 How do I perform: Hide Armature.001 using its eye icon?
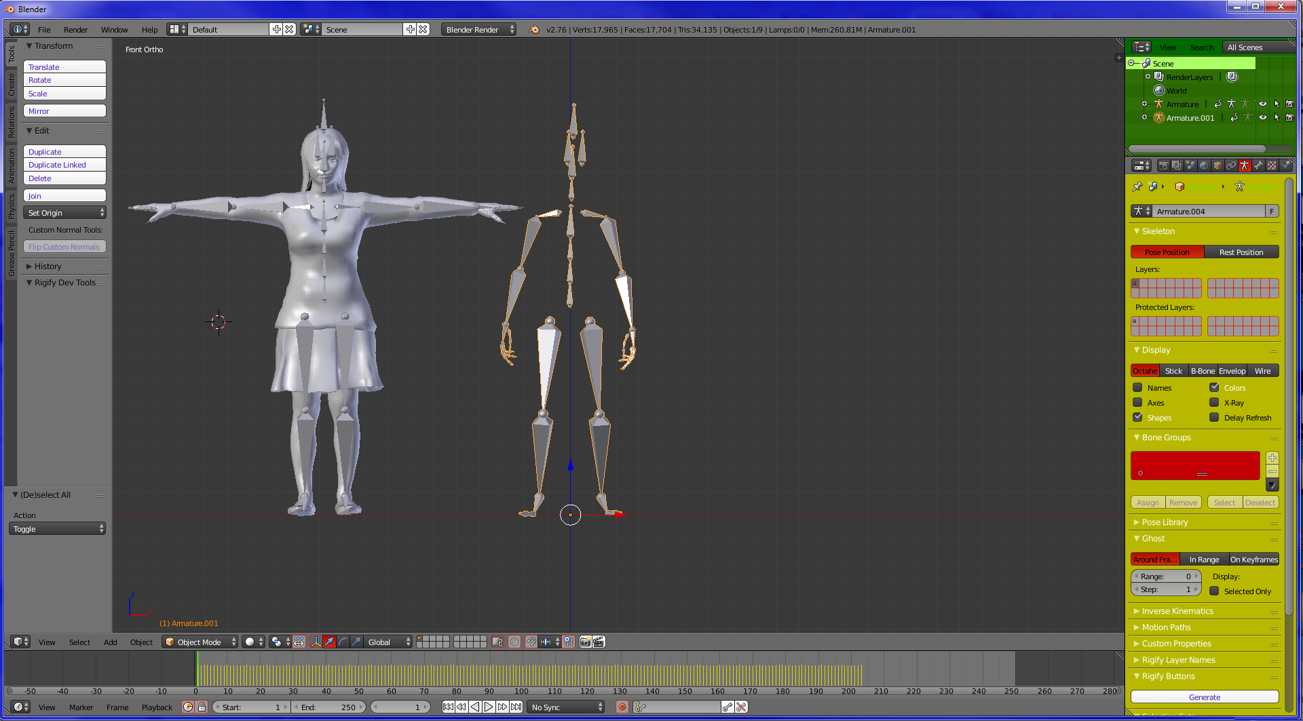point(1262,117)
